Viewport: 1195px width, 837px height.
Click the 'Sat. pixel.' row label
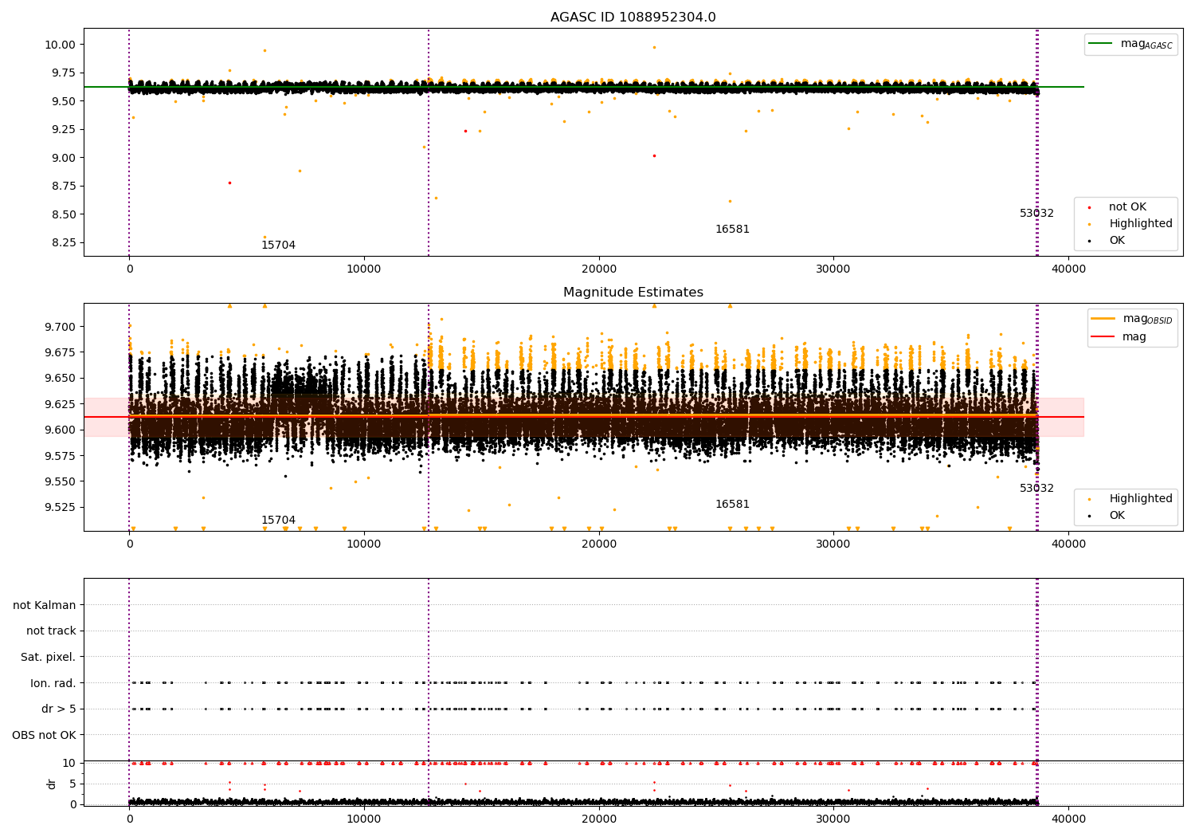coord(48,658)
